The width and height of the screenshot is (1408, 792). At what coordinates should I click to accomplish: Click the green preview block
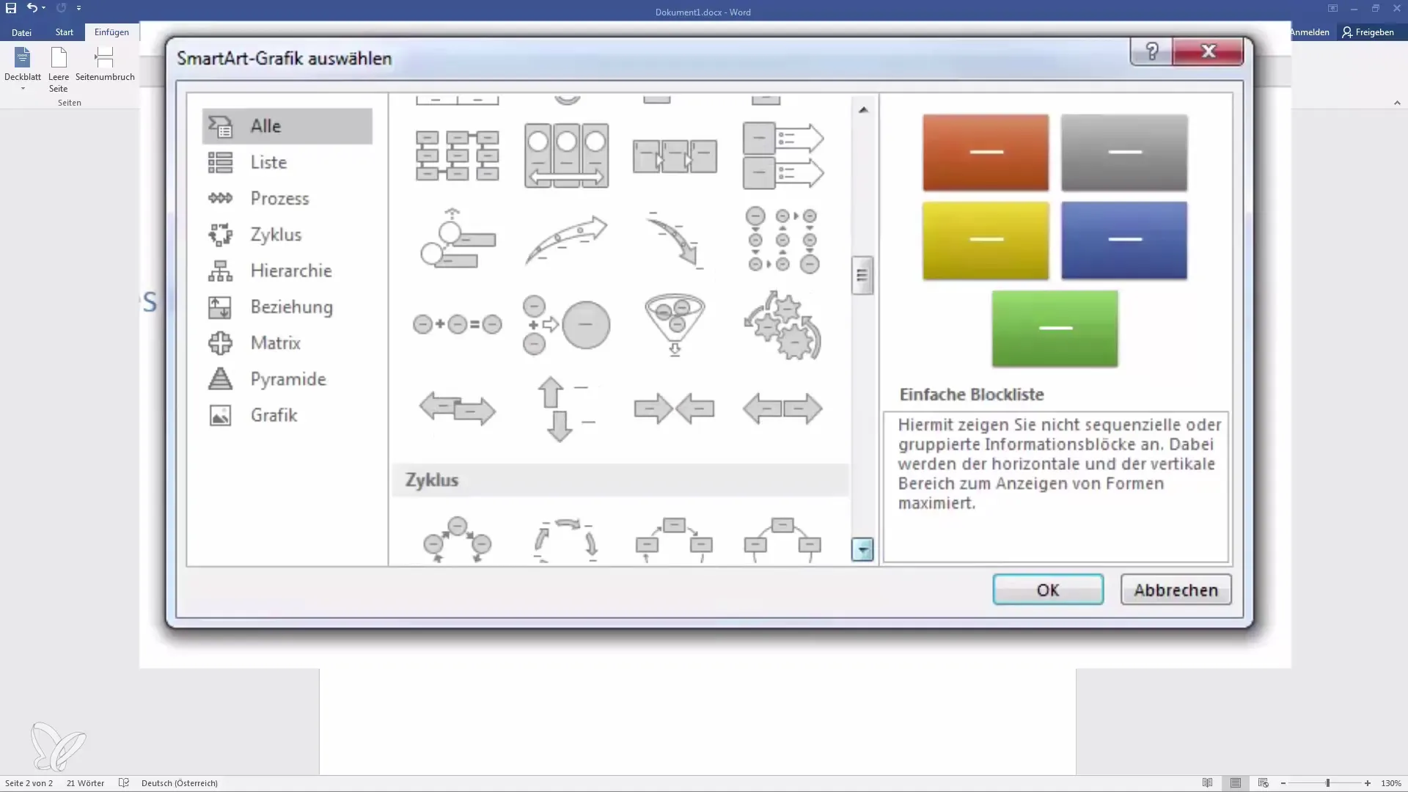1055,329
